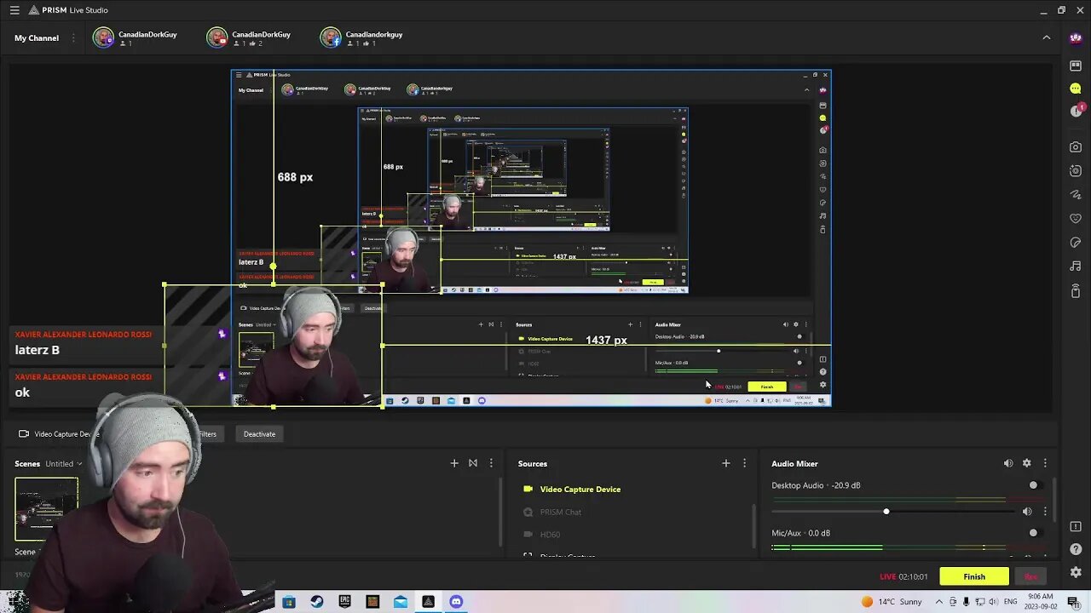This screenshot has height=613, width=1091.
Task: Open Steam from the taskbar
Action: click(316, 602)
